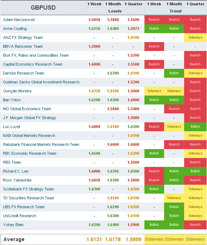Screen dimensions: 207x245
Task: Open Luc Luyet's forecaster link
Action: point(11,127)
